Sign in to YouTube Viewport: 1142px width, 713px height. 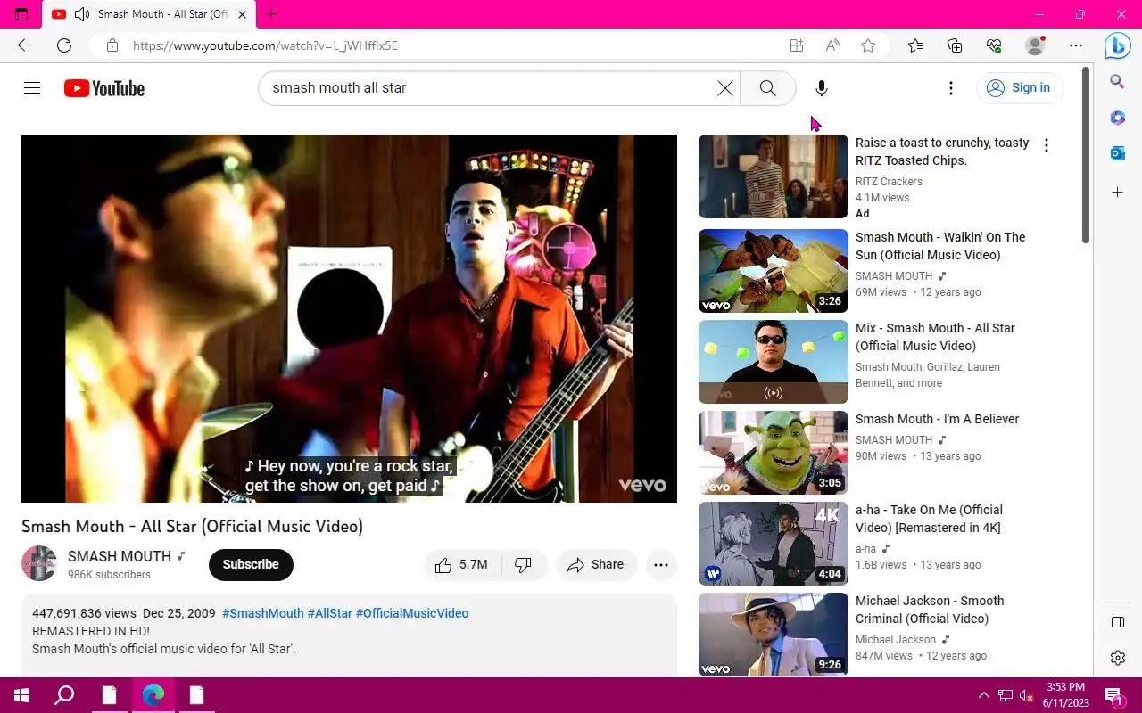click(x=1020, y=88)
